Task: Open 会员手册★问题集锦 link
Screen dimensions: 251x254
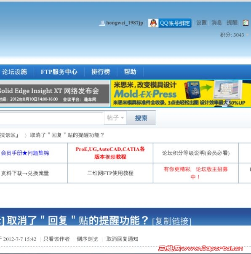Action: click(x=25, y=153)
